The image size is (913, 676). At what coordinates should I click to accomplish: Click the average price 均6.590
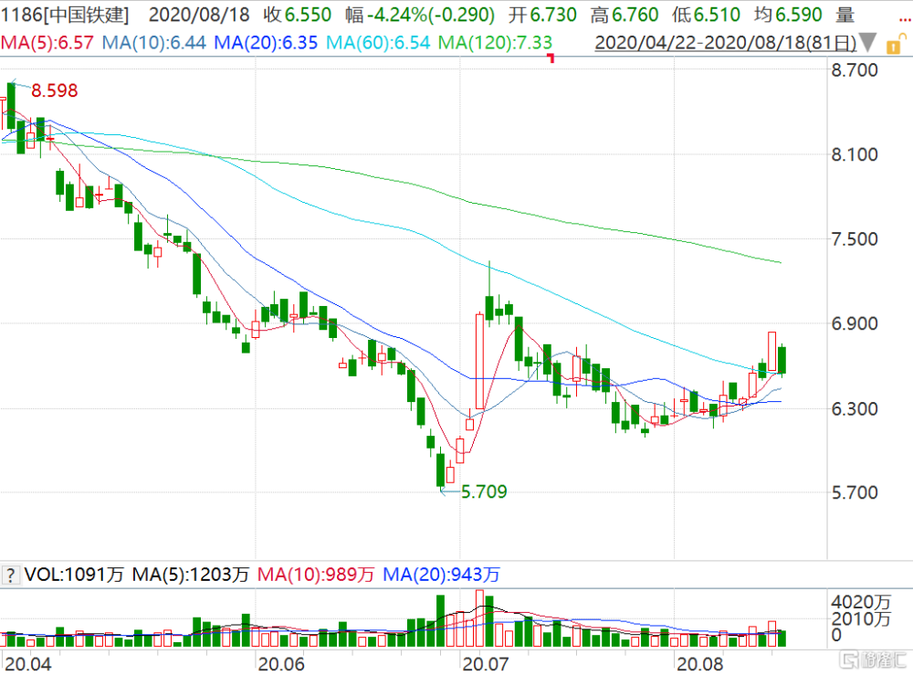point(787,15)
